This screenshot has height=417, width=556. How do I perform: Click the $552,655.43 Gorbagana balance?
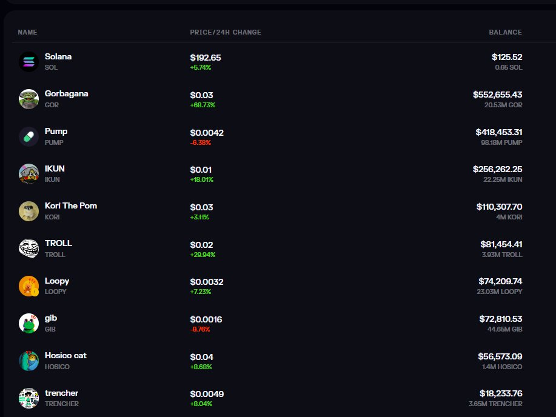pyautogui.click(x=498, y=95)
